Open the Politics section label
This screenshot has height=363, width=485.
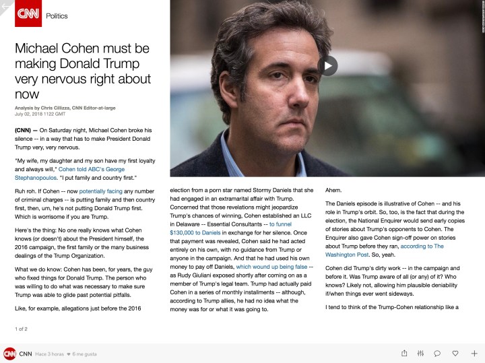click(57, 15)
